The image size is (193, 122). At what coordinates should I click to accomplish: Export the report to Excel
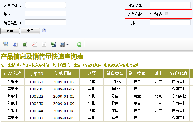tap(25, 44)
